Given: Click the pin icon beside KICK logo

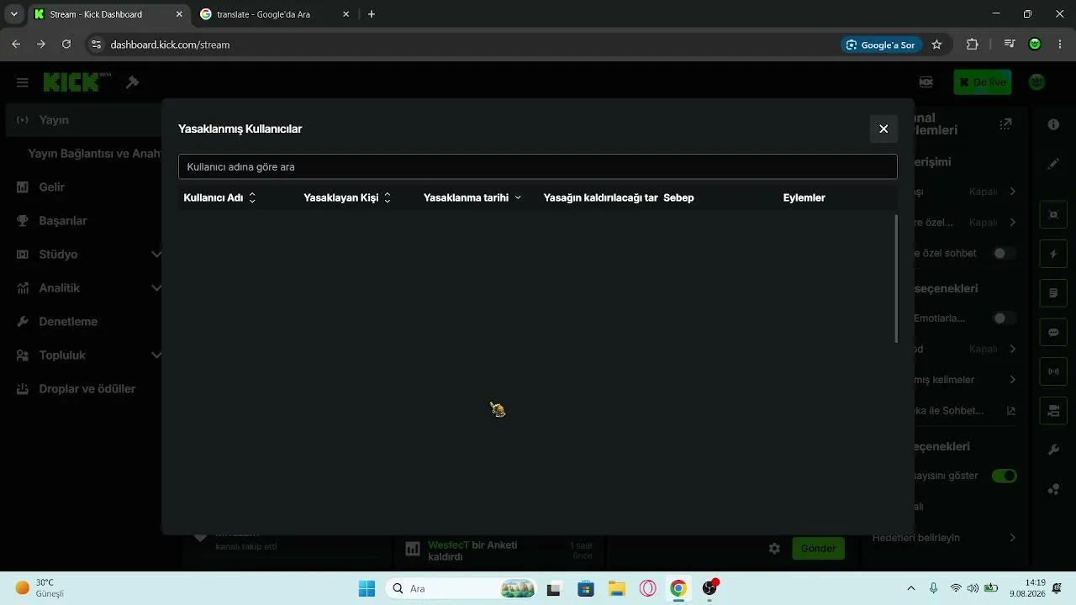Looking at the screenshot, I should click(132, 82).
